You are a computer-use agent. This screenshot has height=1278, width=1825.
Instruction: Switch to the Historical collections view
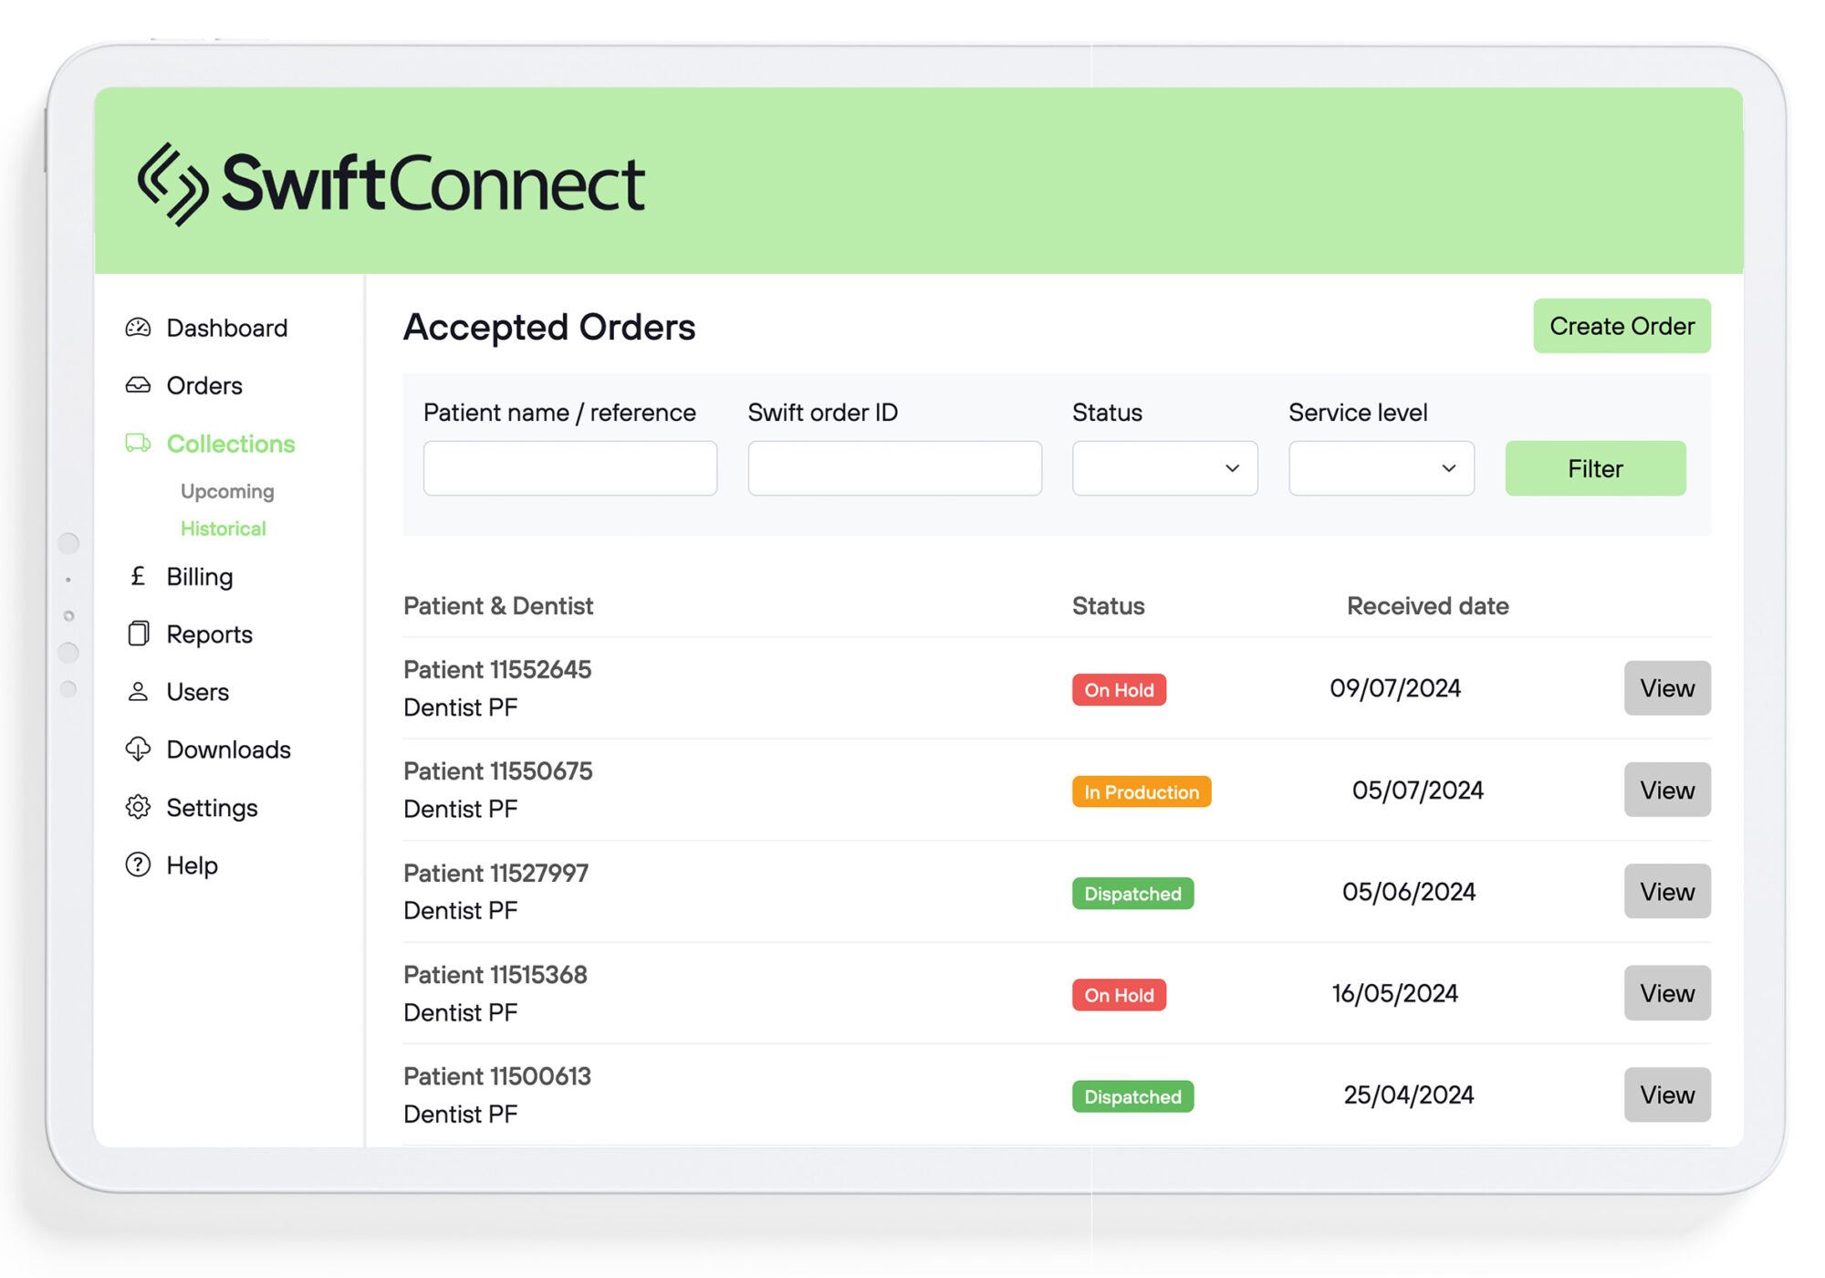click(x=223, y=528)
